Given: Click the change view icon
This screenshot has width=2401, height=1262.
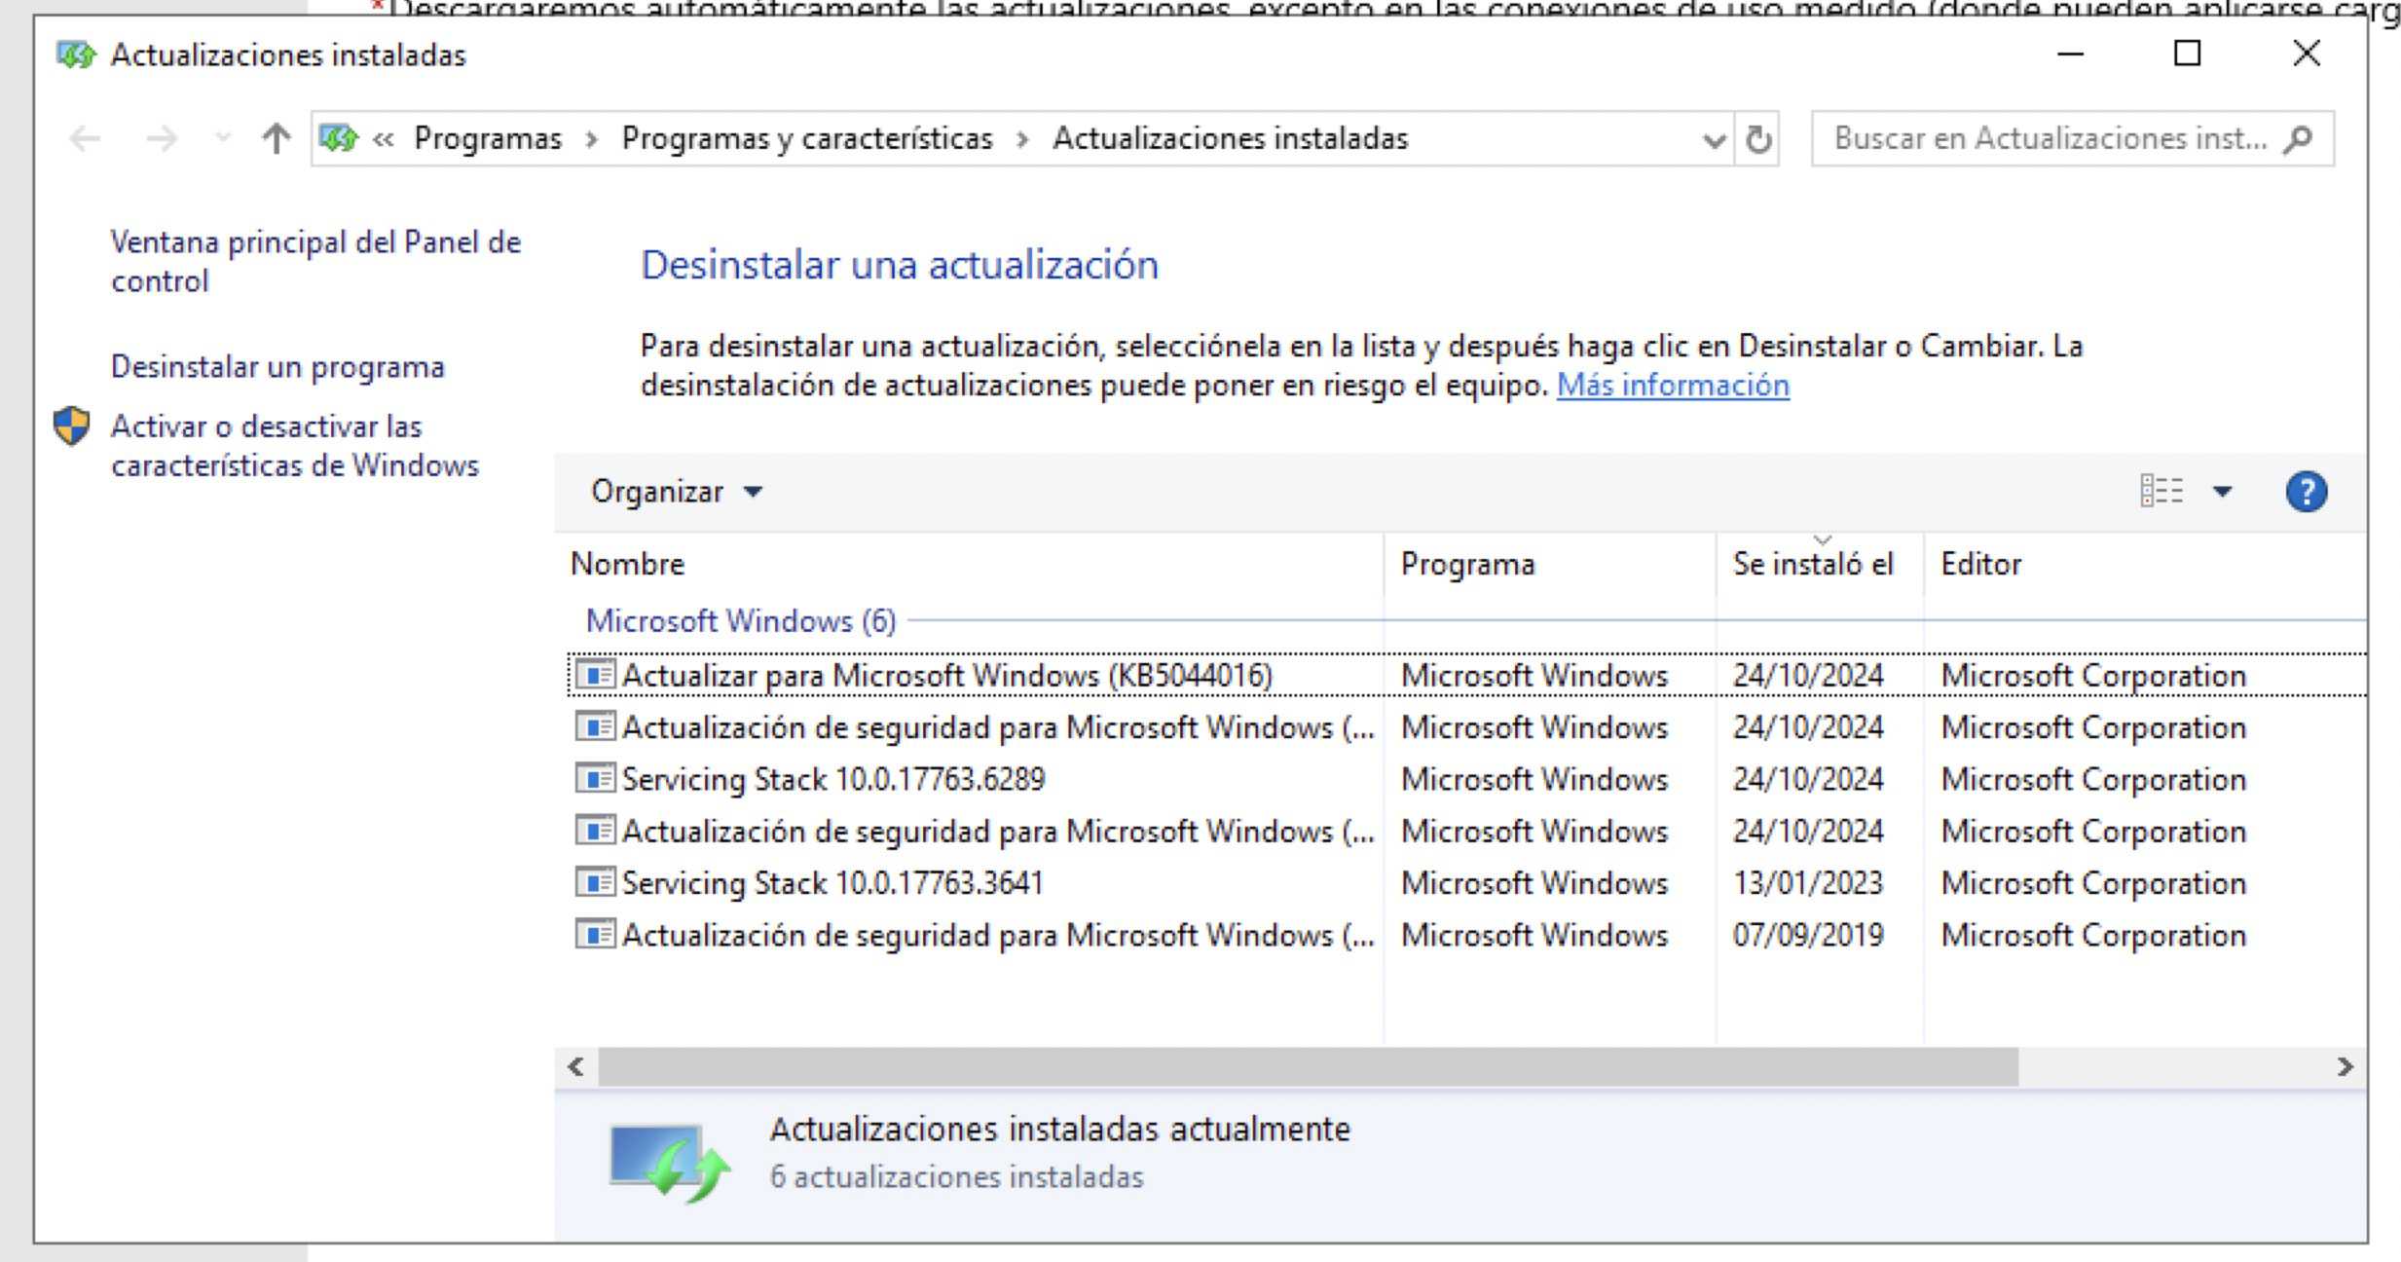Looking at the screenshot, I should 2161,491.
